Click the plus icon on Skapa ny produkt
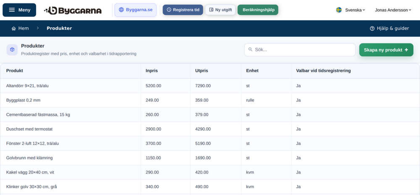 point(406,50)
